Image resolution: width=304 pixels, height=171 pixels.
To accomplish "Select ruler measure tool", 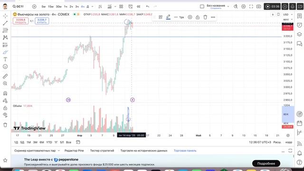I will pos(5,76).
